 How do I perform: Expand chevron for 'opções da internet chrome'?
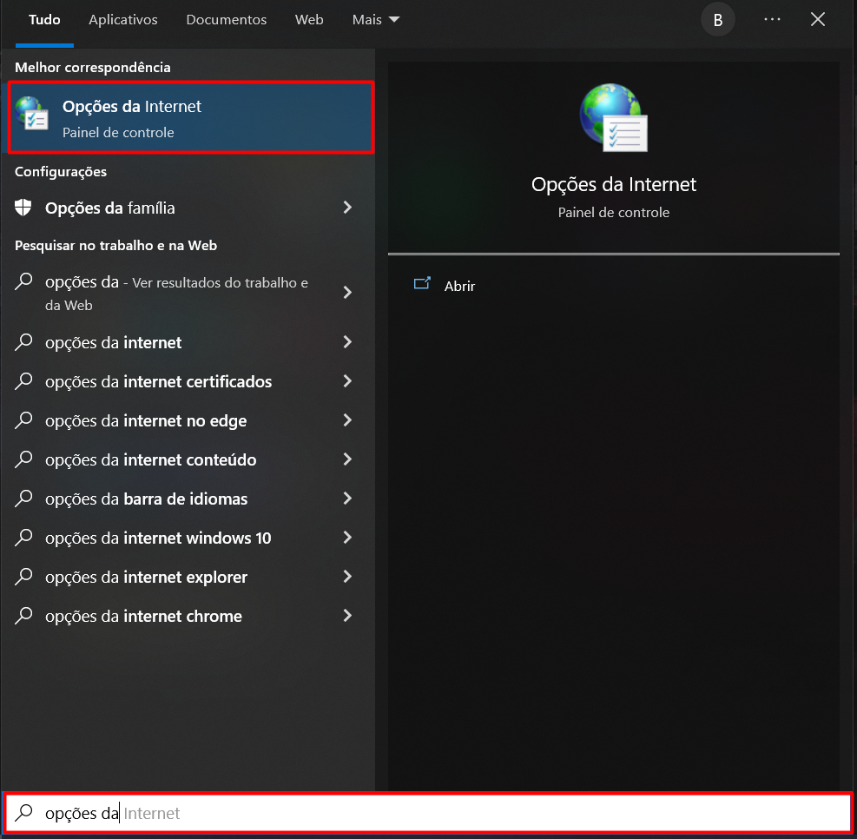tap(347, 616)
